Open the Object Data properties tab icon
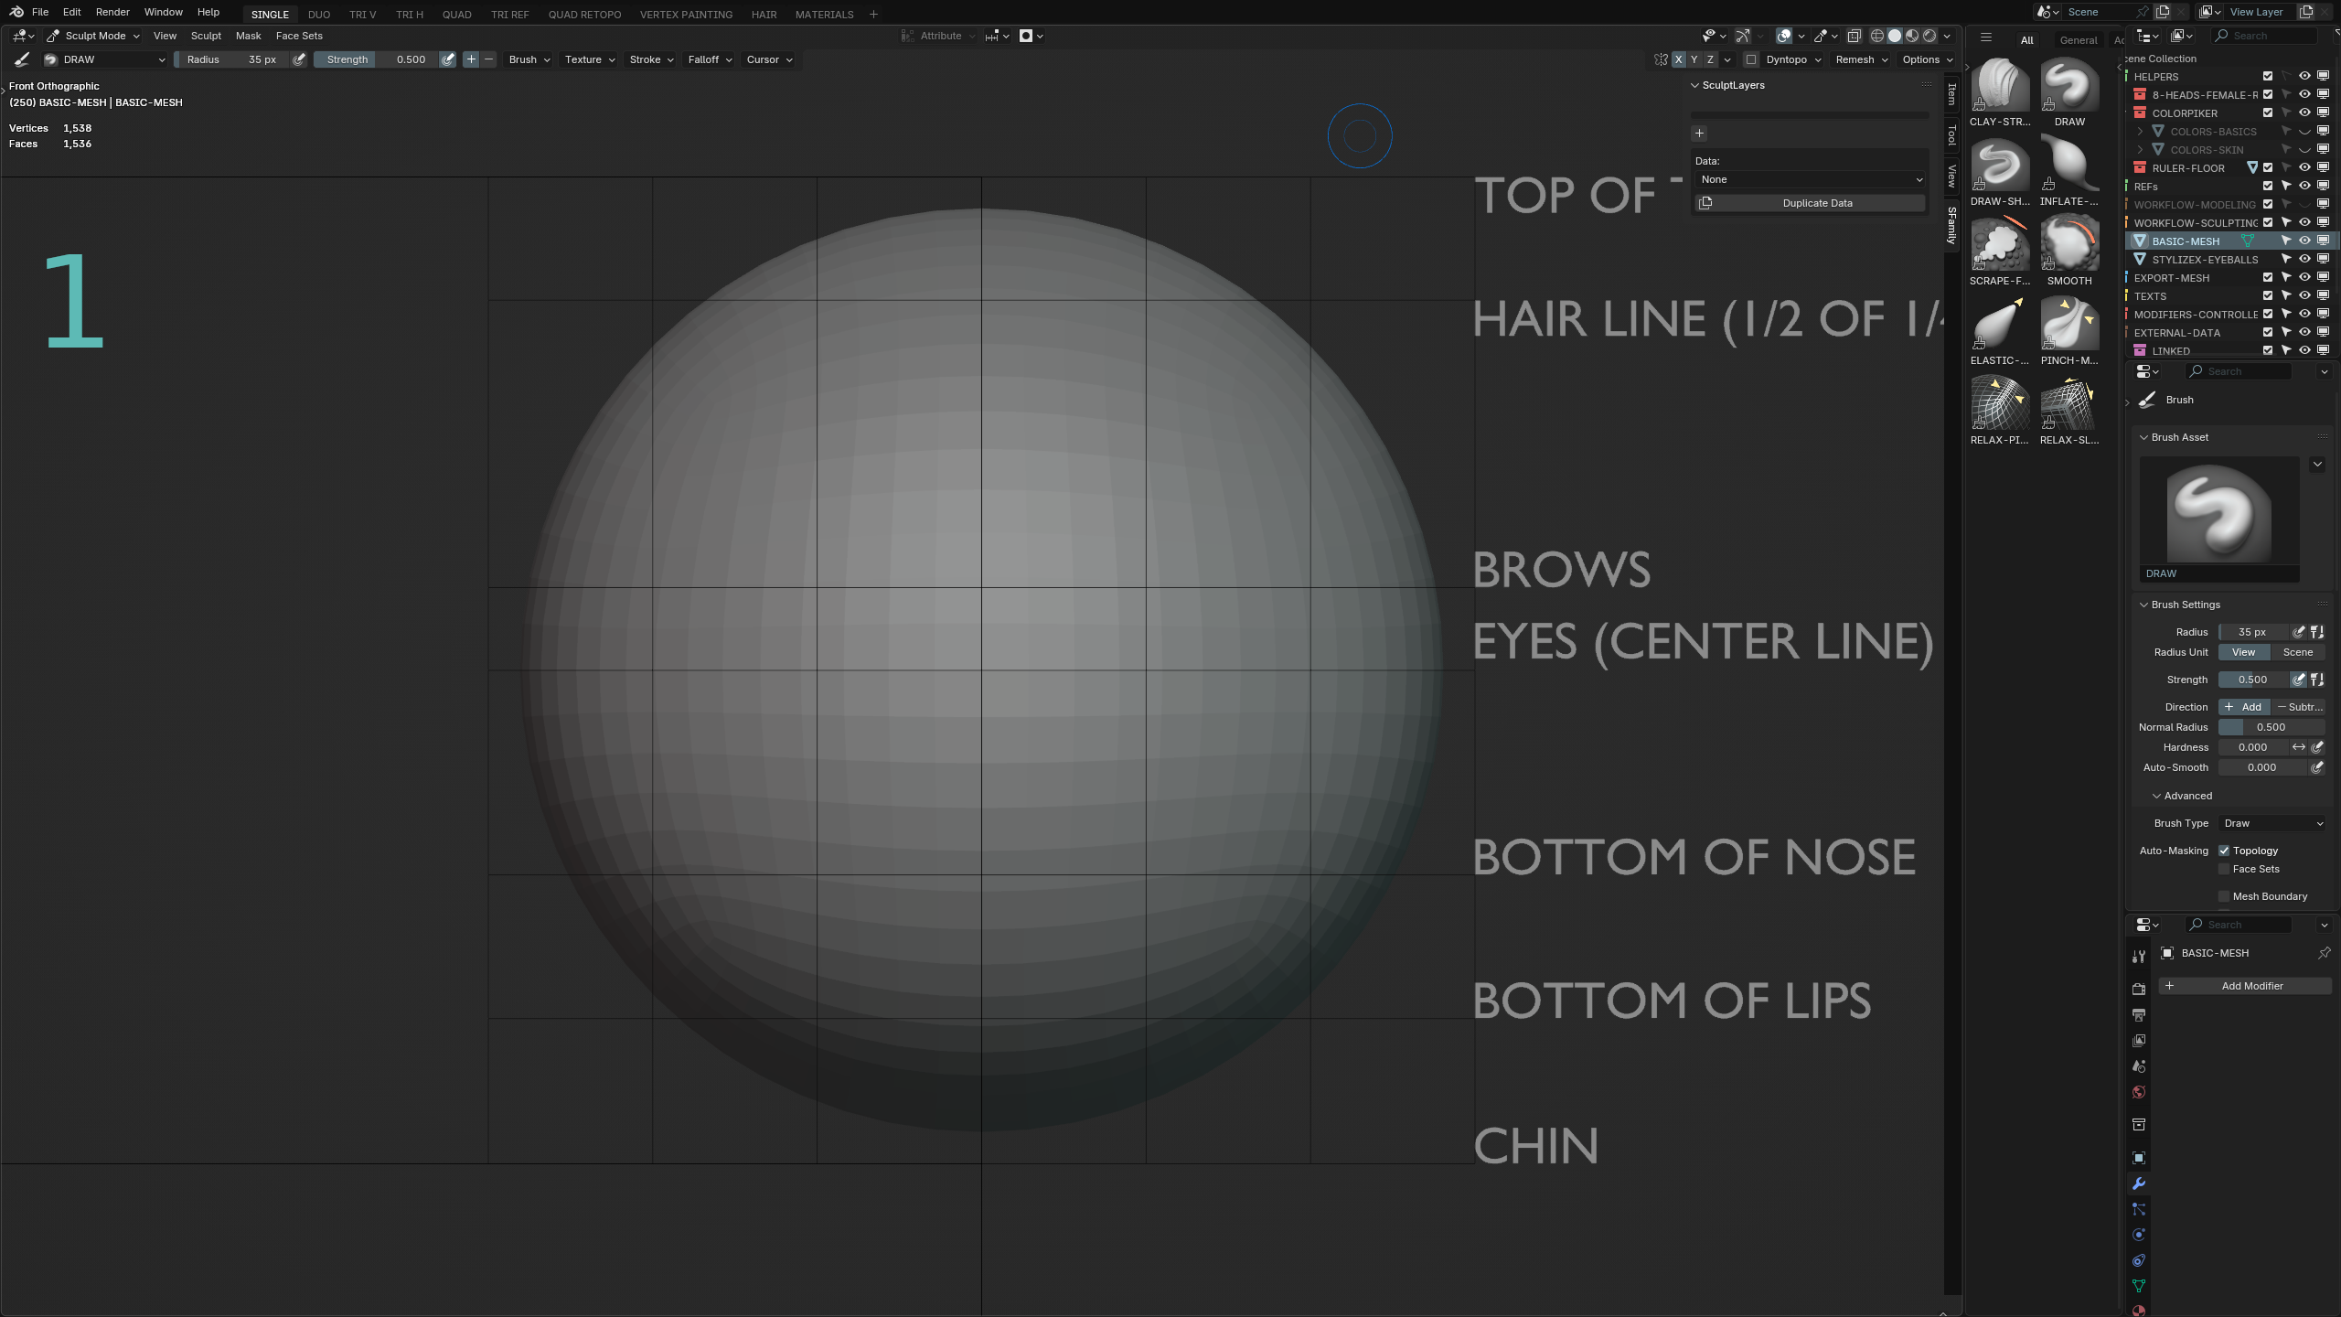The height and width of the screenshot is (1317, 2341). (2139, 1286)
